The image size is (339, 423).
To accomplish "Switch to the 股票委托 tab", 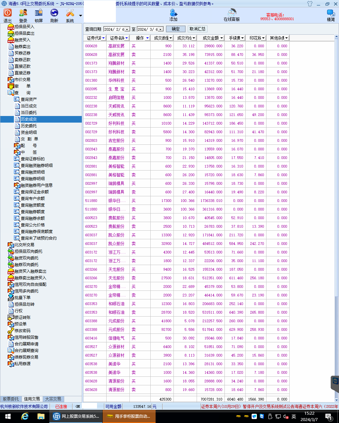I will 11,399.
